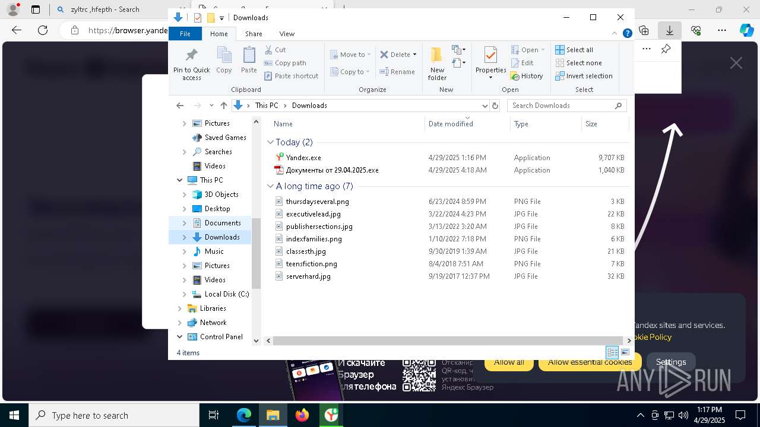Click the Copy ribbon icon
The image size is (760, 427).
pos(224,60)
